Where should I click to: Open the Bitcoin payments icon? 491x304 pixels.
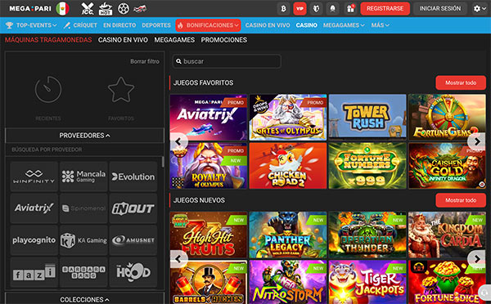click(283, 8)
